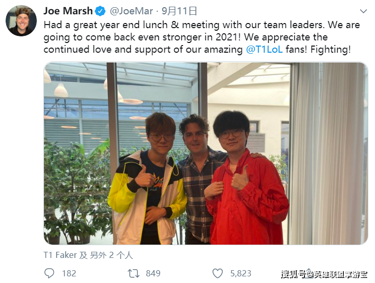This screenshot has width=375, height=283.
Task: Retweet the post using the retweet icon
Action: pyautogui.click(x=133, y=273)
